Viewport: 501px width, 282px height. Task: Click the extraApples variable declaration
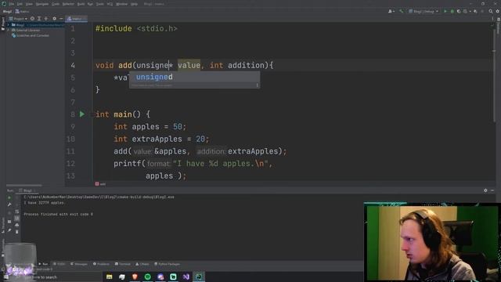(157, 139)
